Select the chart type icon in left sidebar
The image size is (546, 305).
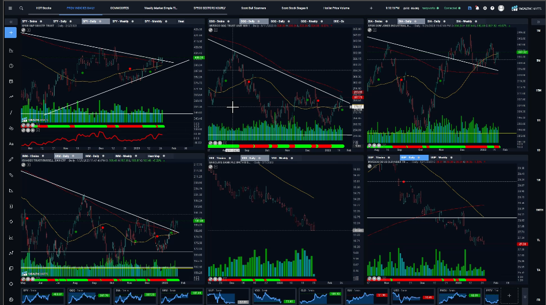(x=11, y=51)
